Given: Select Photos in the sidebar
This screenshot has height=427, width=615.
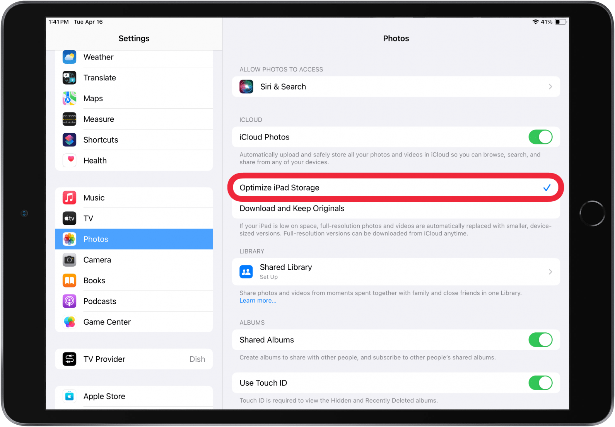Looking at the screenshot, I should 134,239.
